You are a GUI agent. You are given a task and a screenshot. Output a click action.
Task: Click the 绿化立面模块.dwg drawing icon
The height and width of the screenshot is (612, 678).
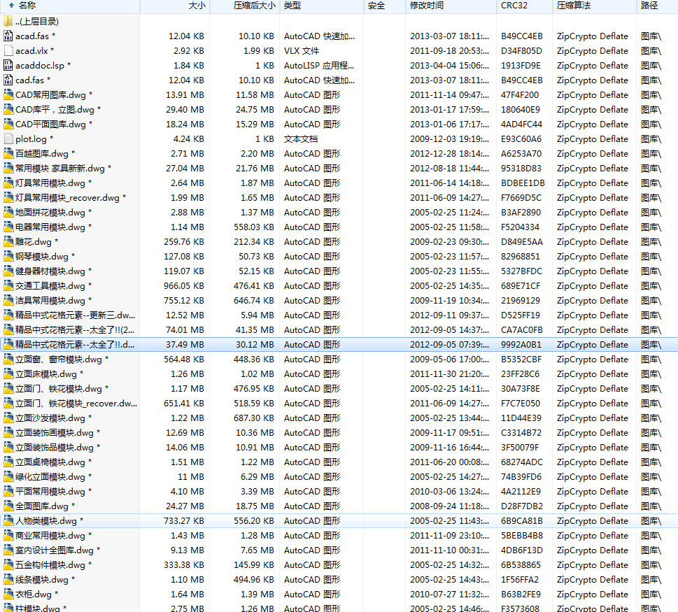tap(8, 477)
